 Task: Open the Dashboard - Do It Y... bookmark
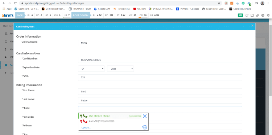[26, 9]
